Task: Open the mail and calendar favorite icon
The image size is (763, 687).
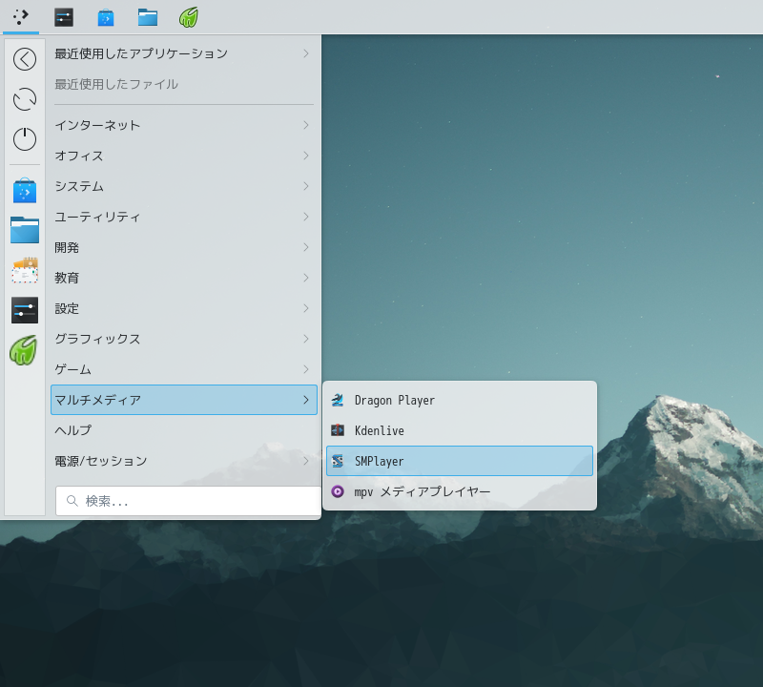Action: coord(25,270)
